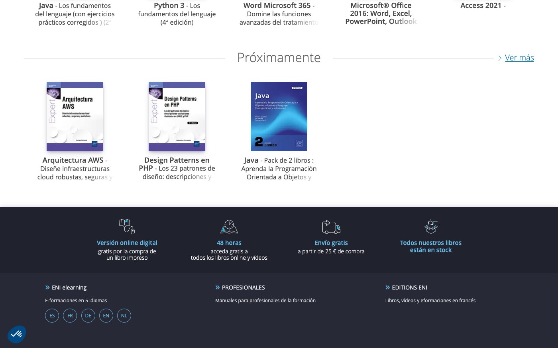Click 'todos los libros online y vídeos' text
Image resolution: width=558 pixels, height=348 pixels.
[x=229, y=258]
